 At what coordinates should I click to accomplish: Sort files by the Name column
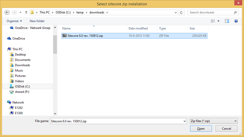[x=66, y=29]
